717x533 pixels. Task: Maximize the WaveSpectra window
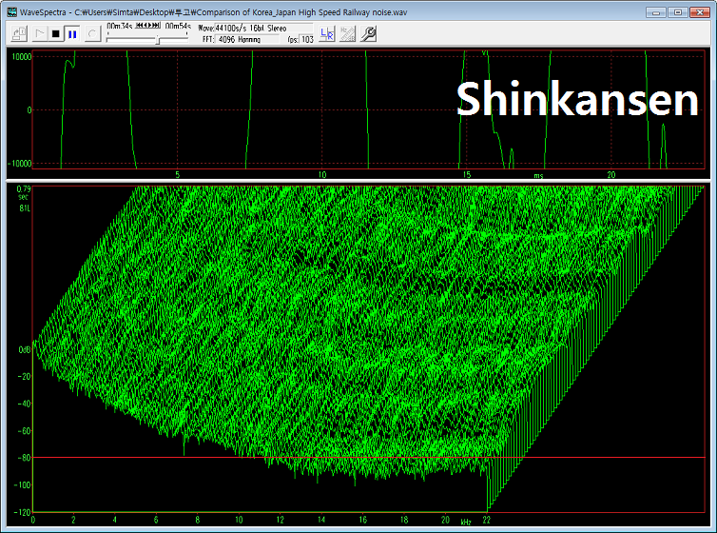678,10
